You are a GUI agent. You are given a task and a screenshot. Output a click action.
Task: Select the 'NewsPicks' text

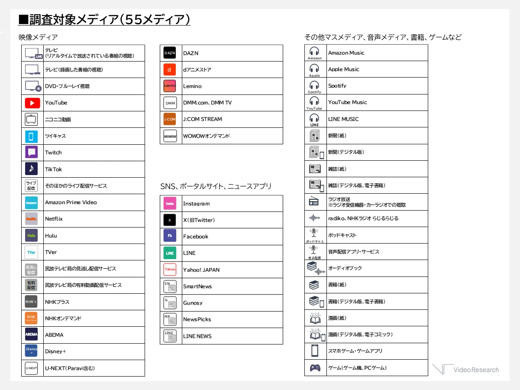(x=197, y=319)
